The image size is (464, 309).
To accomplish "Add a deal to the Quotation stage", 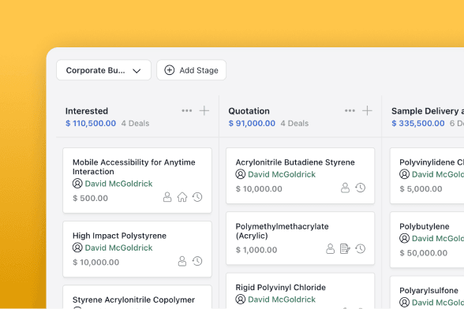I will point(367,111).
